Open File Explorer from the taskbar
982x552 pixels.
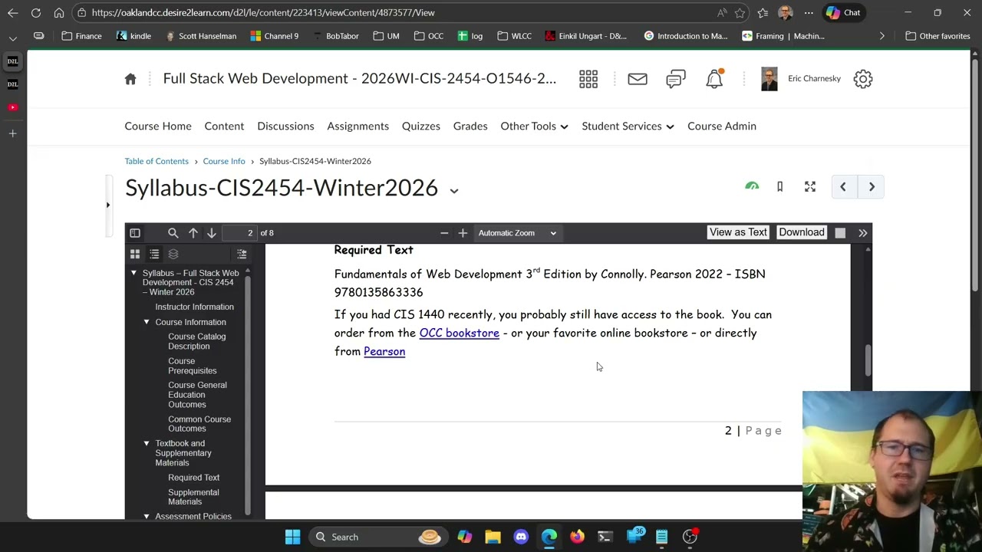[493, 537]
